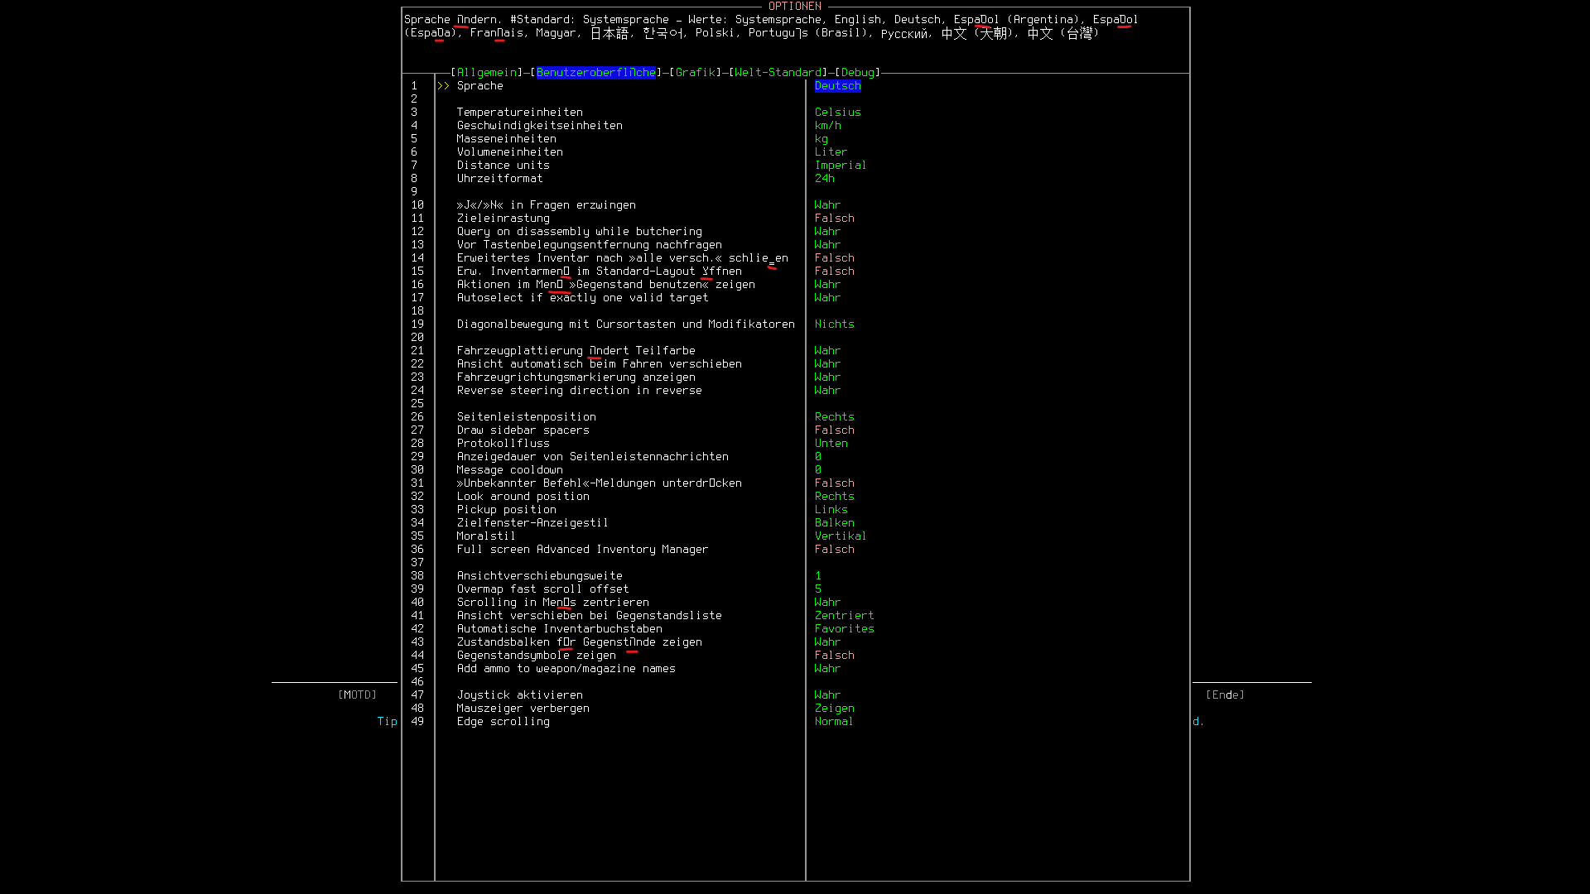Change Distance units value Imperial
Screen dimensions: 1590x894
(x=840, y=166)
